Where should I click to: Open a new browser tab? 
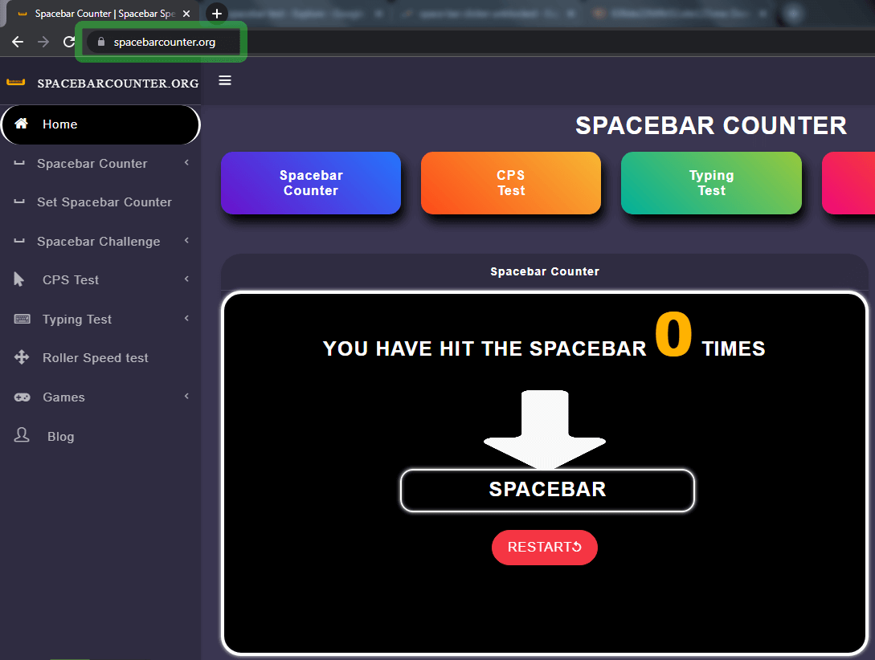click(x=216, y=14)
